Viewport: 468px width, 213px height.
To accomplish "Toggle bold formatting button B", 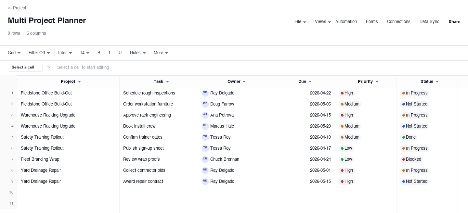I will pyautogui.click(x=99, y=53).
